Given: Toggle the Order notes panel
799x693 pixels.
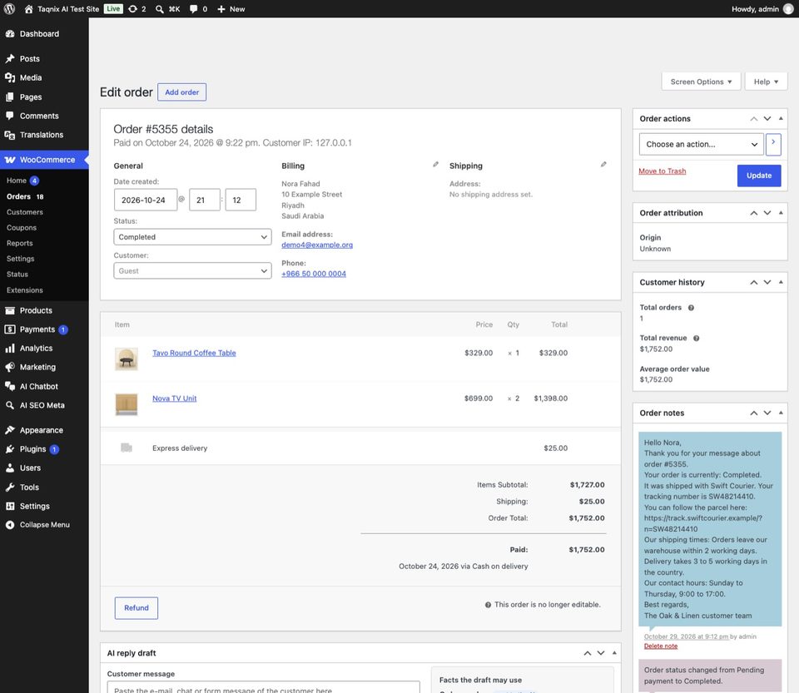Looking at the screenshot, I should tap(781, 413).
